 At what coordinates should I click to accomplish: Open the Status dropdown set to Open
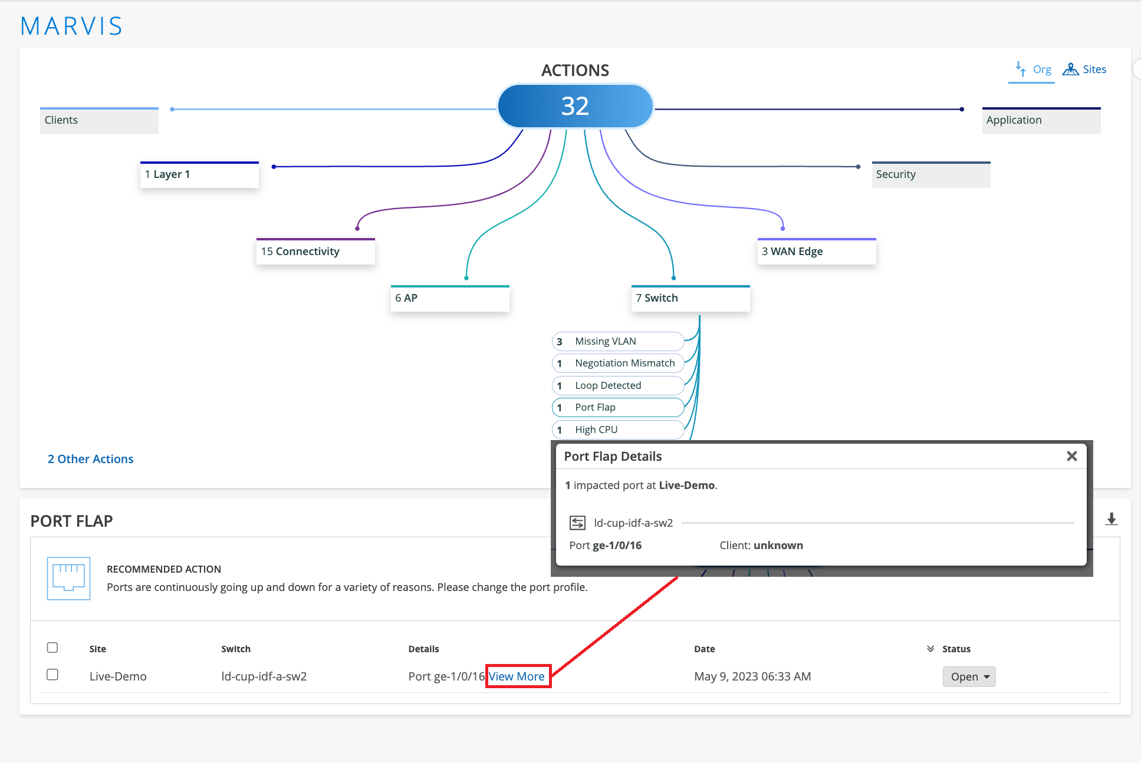(969, 676)
